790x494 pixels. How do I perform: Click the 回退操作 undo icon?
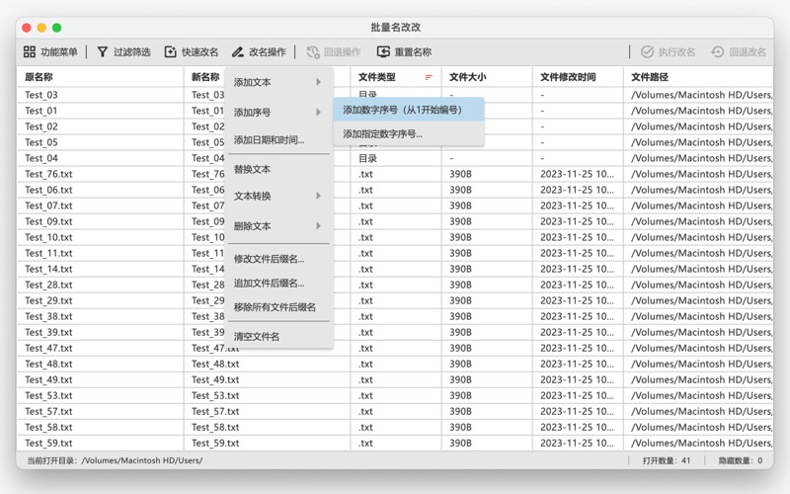pyautogui.click(x=313, y=52)
